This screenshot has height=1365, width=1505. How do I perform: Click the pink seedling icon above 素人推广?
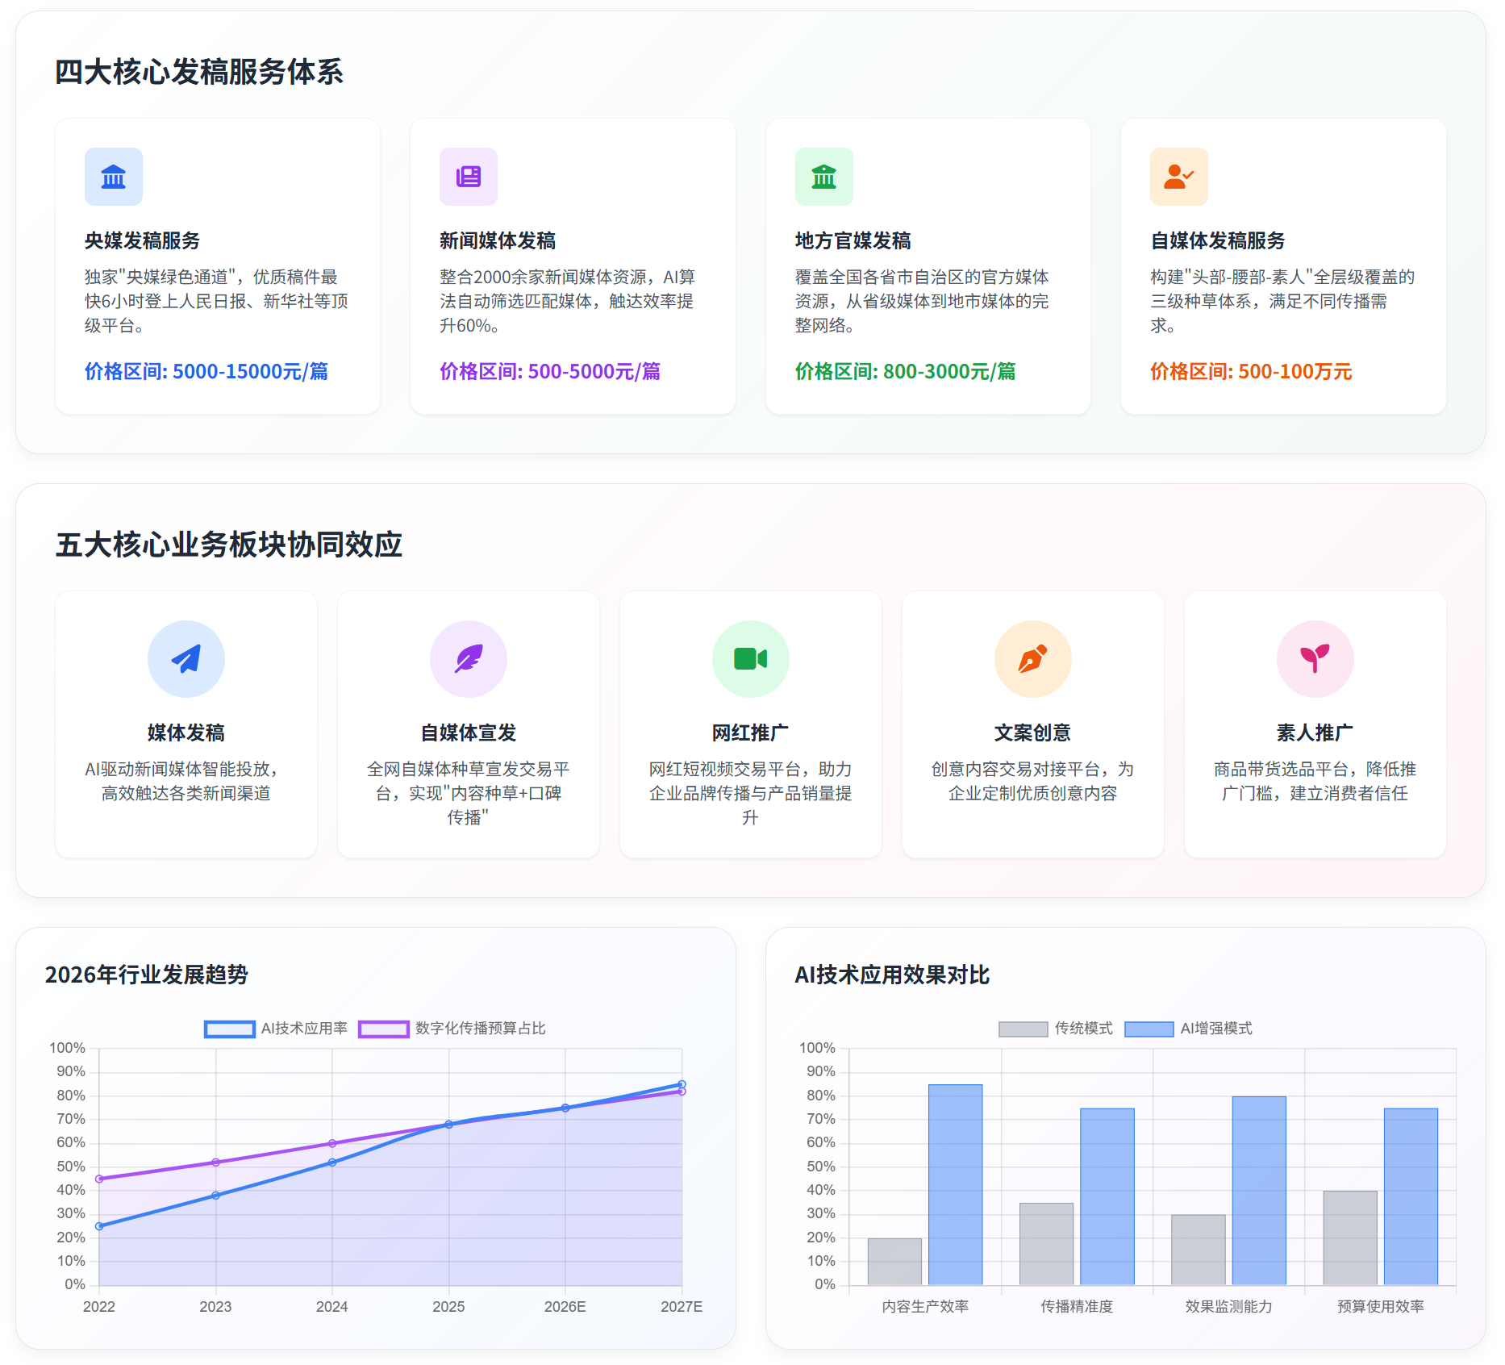(x=1315, y=659)
